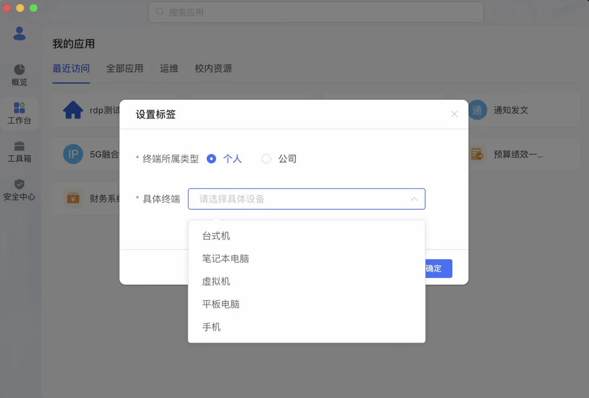589x398 pixels.
Task: Collapse the 具体终端 dropdown arrow
Action: pyautogui.click(x=413, y=199)
